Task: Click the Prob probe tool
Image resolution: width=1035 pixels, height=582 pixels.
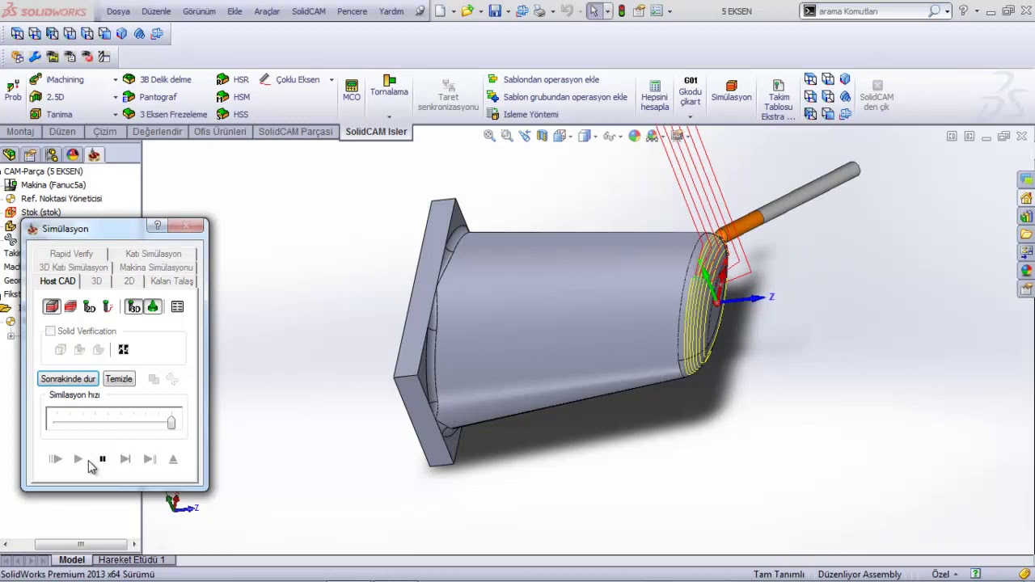Action: (13, 90)
